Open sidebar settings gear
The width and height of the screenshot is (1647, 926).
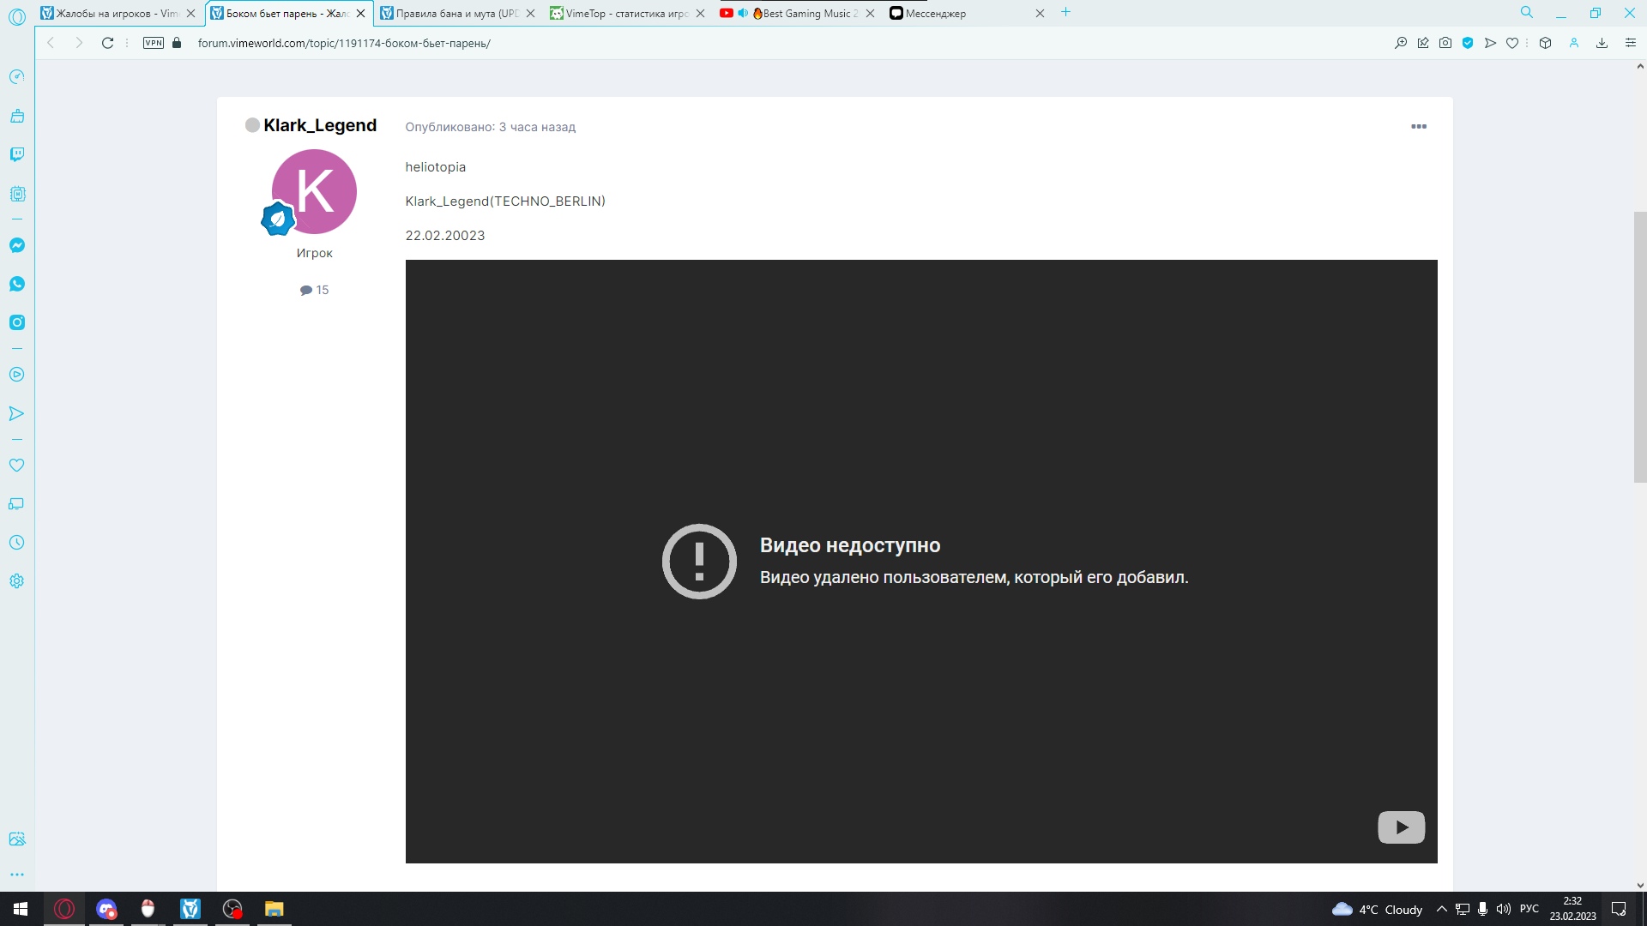17,581
